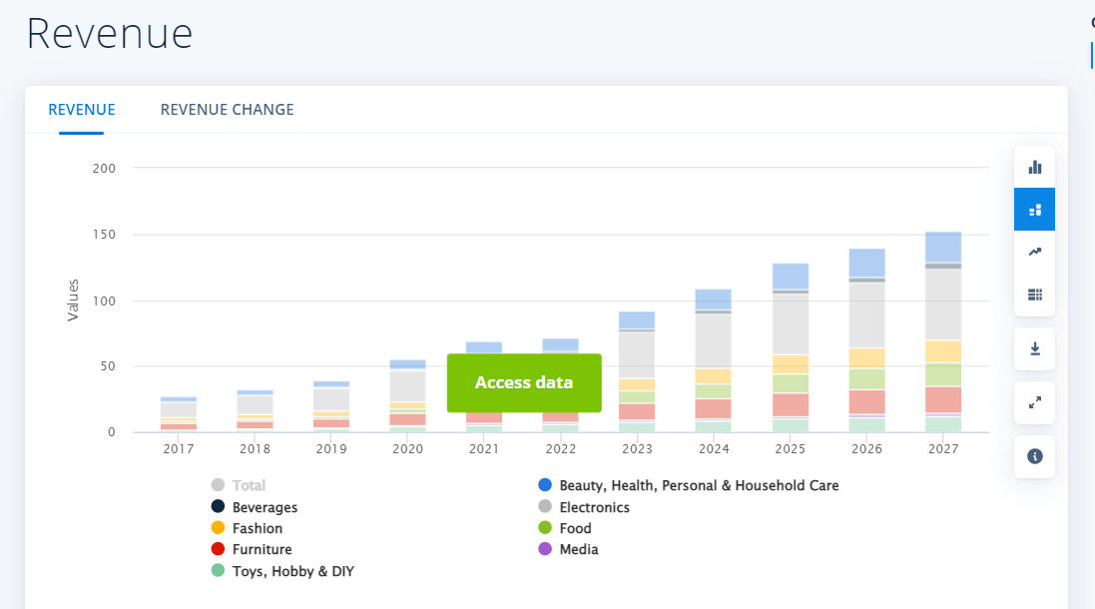This screenshot has width=1095, height=609.
Task: Switch to the REVENUE CHANGE tab
Action: [227, 110]
